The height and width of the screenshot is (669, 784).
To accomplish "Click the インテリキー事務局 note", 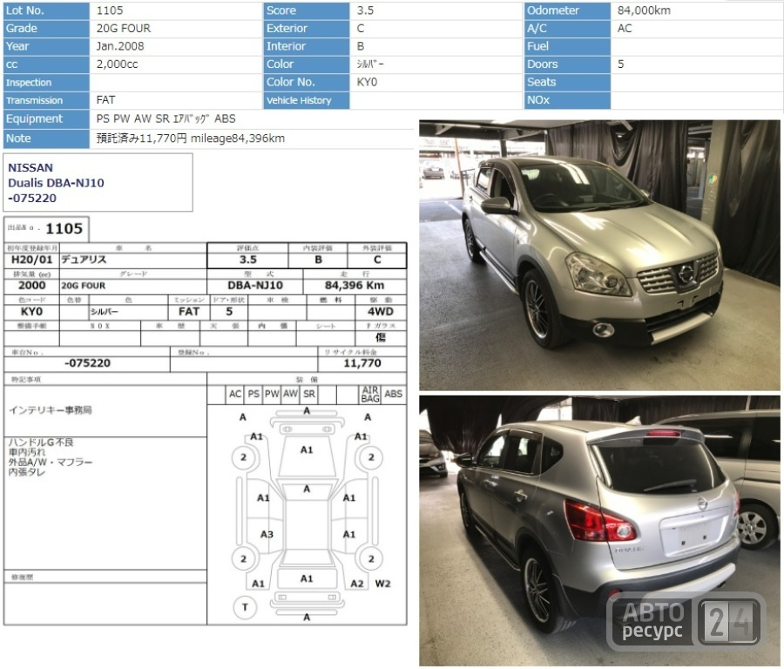I will [50, 410].
